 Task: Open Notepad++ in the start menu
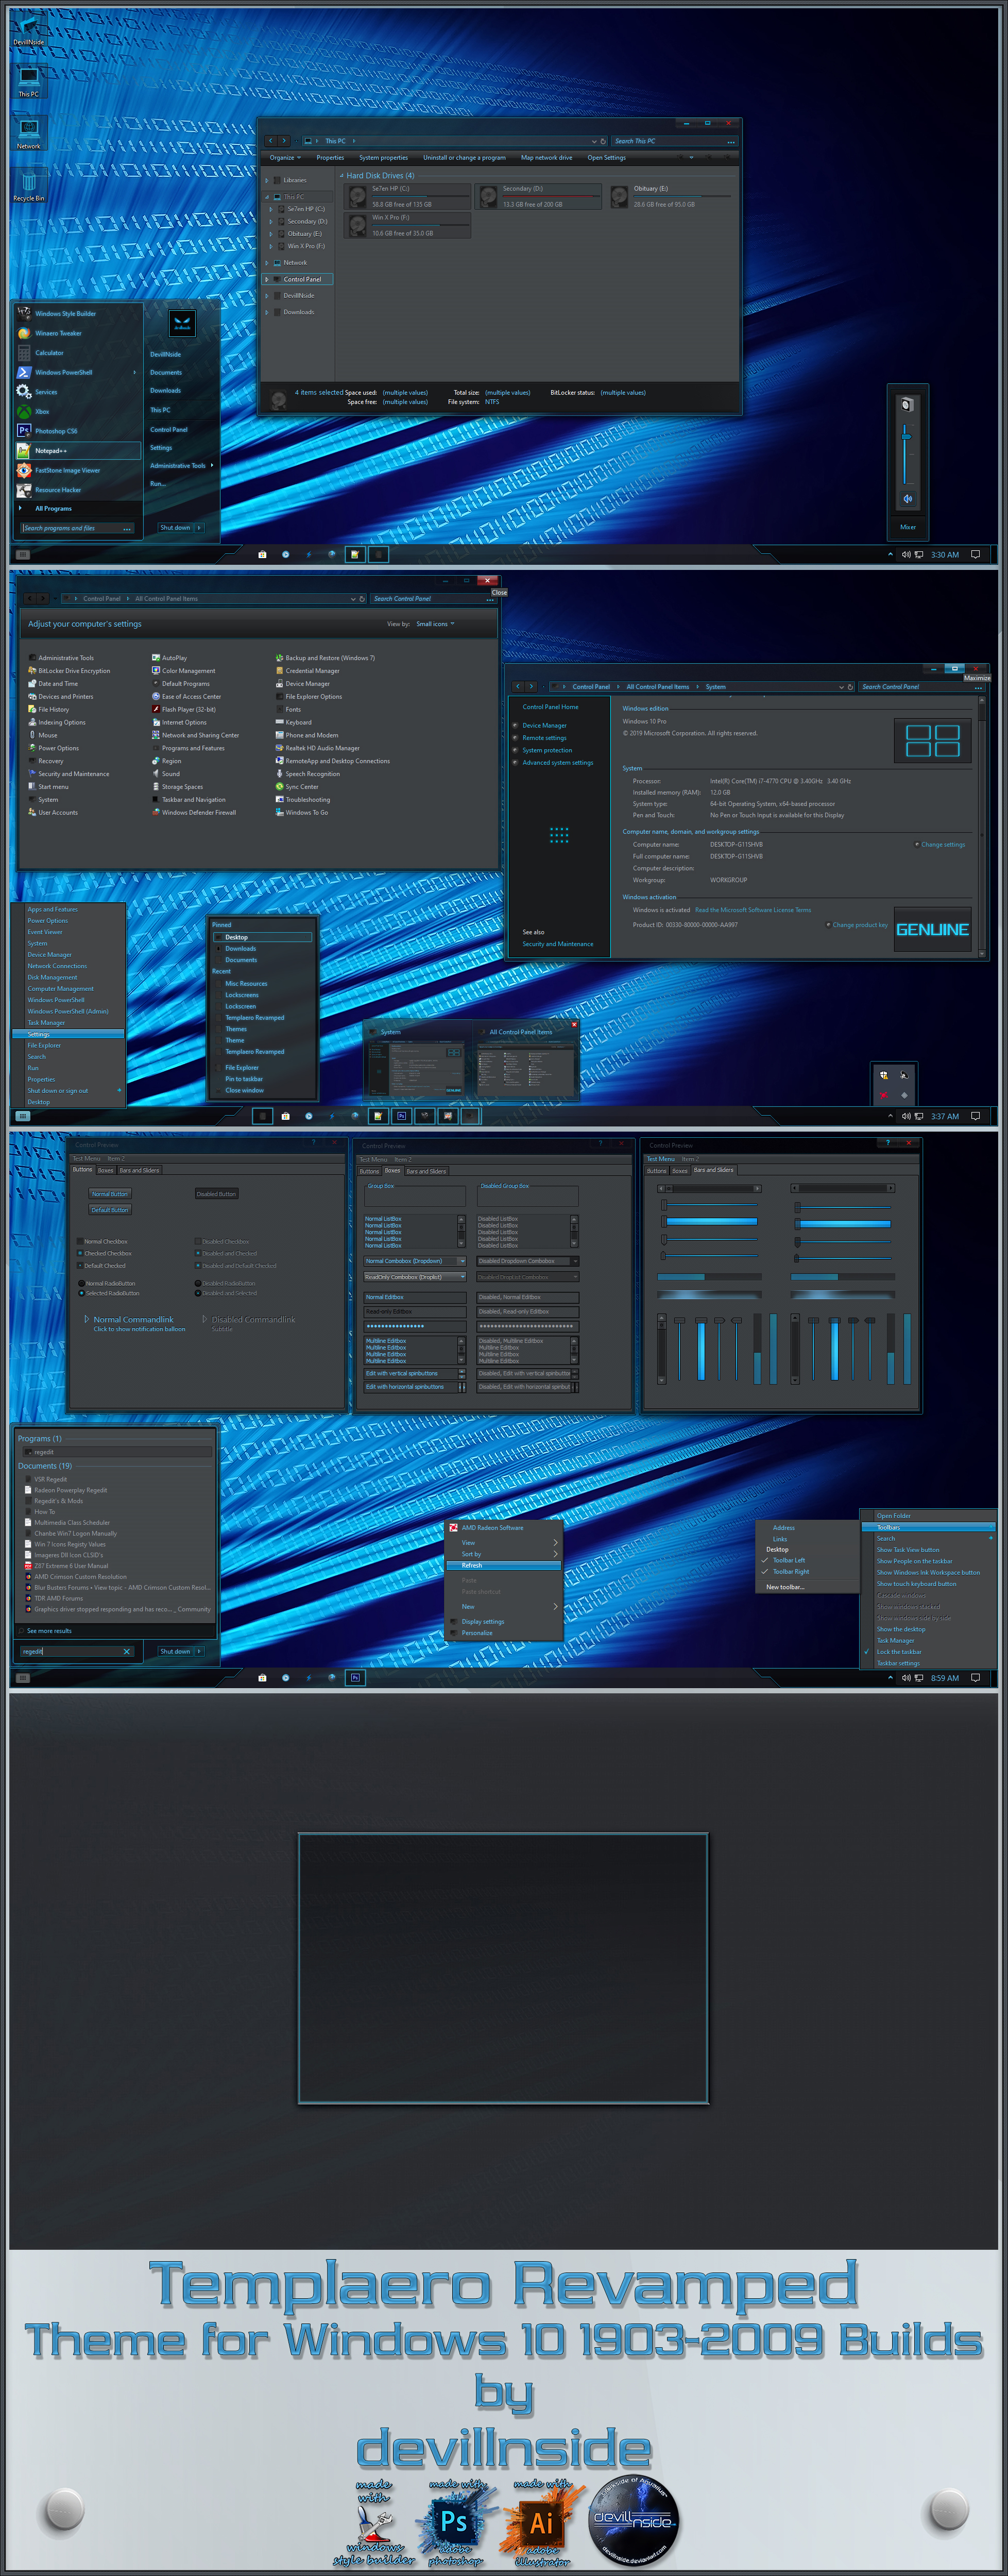77,450
